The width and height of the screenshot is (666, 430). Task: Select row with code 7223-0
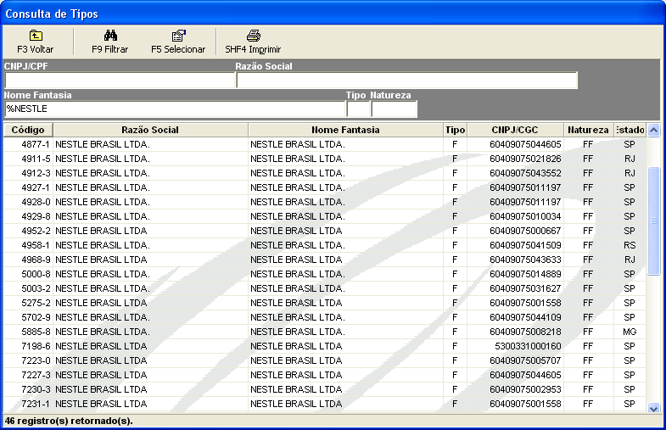324,360
